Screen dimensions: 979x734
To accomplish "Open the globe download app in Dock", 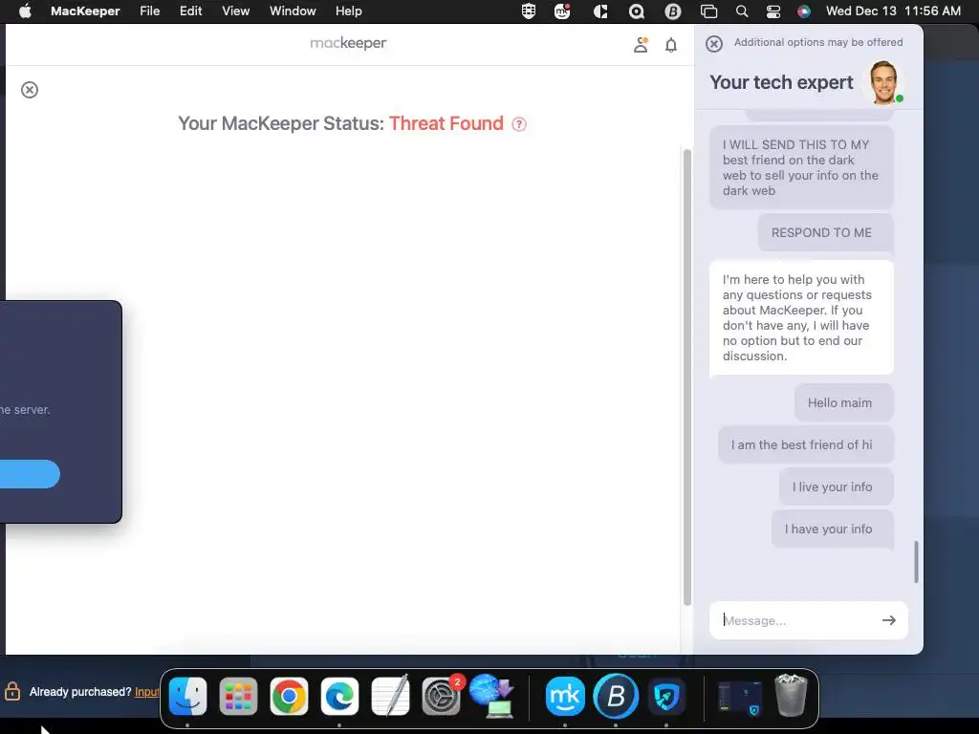I will click(x=491, y=696).
